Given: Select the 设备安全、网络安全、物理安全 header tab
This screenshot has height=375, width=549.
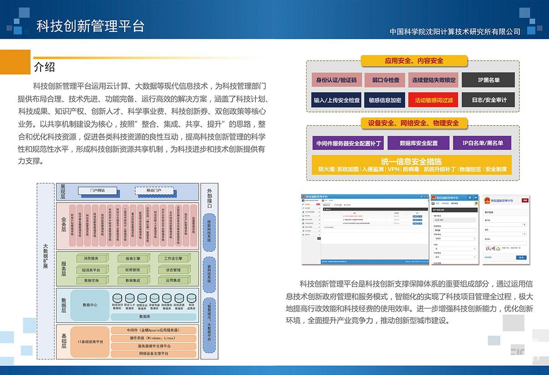Looking at the screenshot, I should [x=414, y=123].
